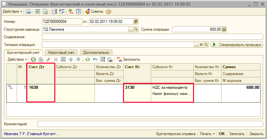The height and width of the screenshot is (139, 267).
Task: Click magnifier next to Структурная единица
Action: click(x=136, y=29)
